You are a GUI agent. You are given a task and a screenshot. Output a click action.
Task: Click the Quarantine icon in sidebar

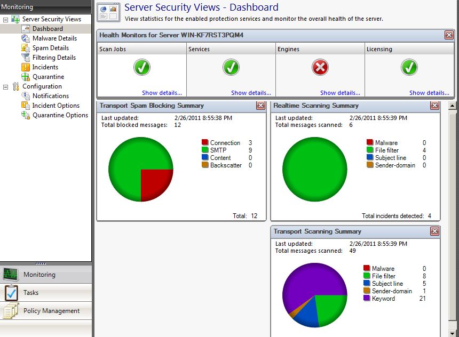pos(26,77)
